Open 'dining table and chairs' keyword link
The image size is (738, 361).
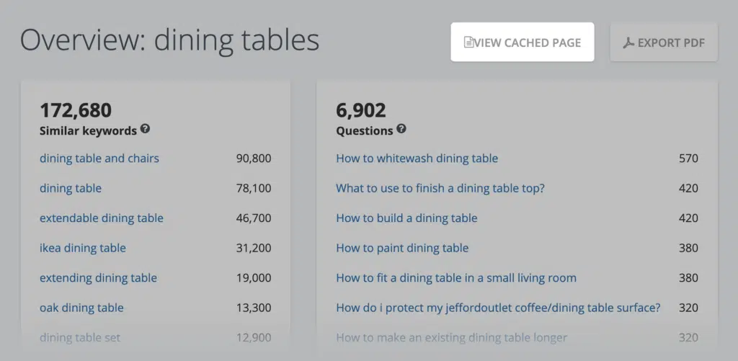99,159
